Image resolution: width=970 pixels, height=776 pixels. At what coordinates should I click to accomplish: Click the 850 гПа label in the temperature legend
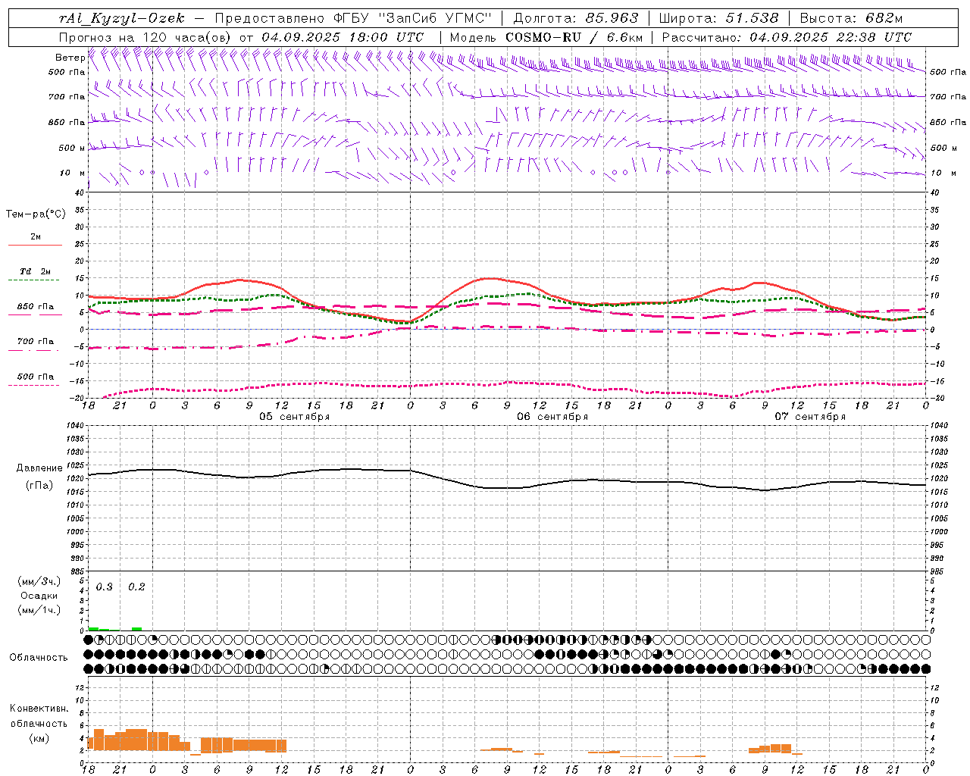click(x=36, y=307)
